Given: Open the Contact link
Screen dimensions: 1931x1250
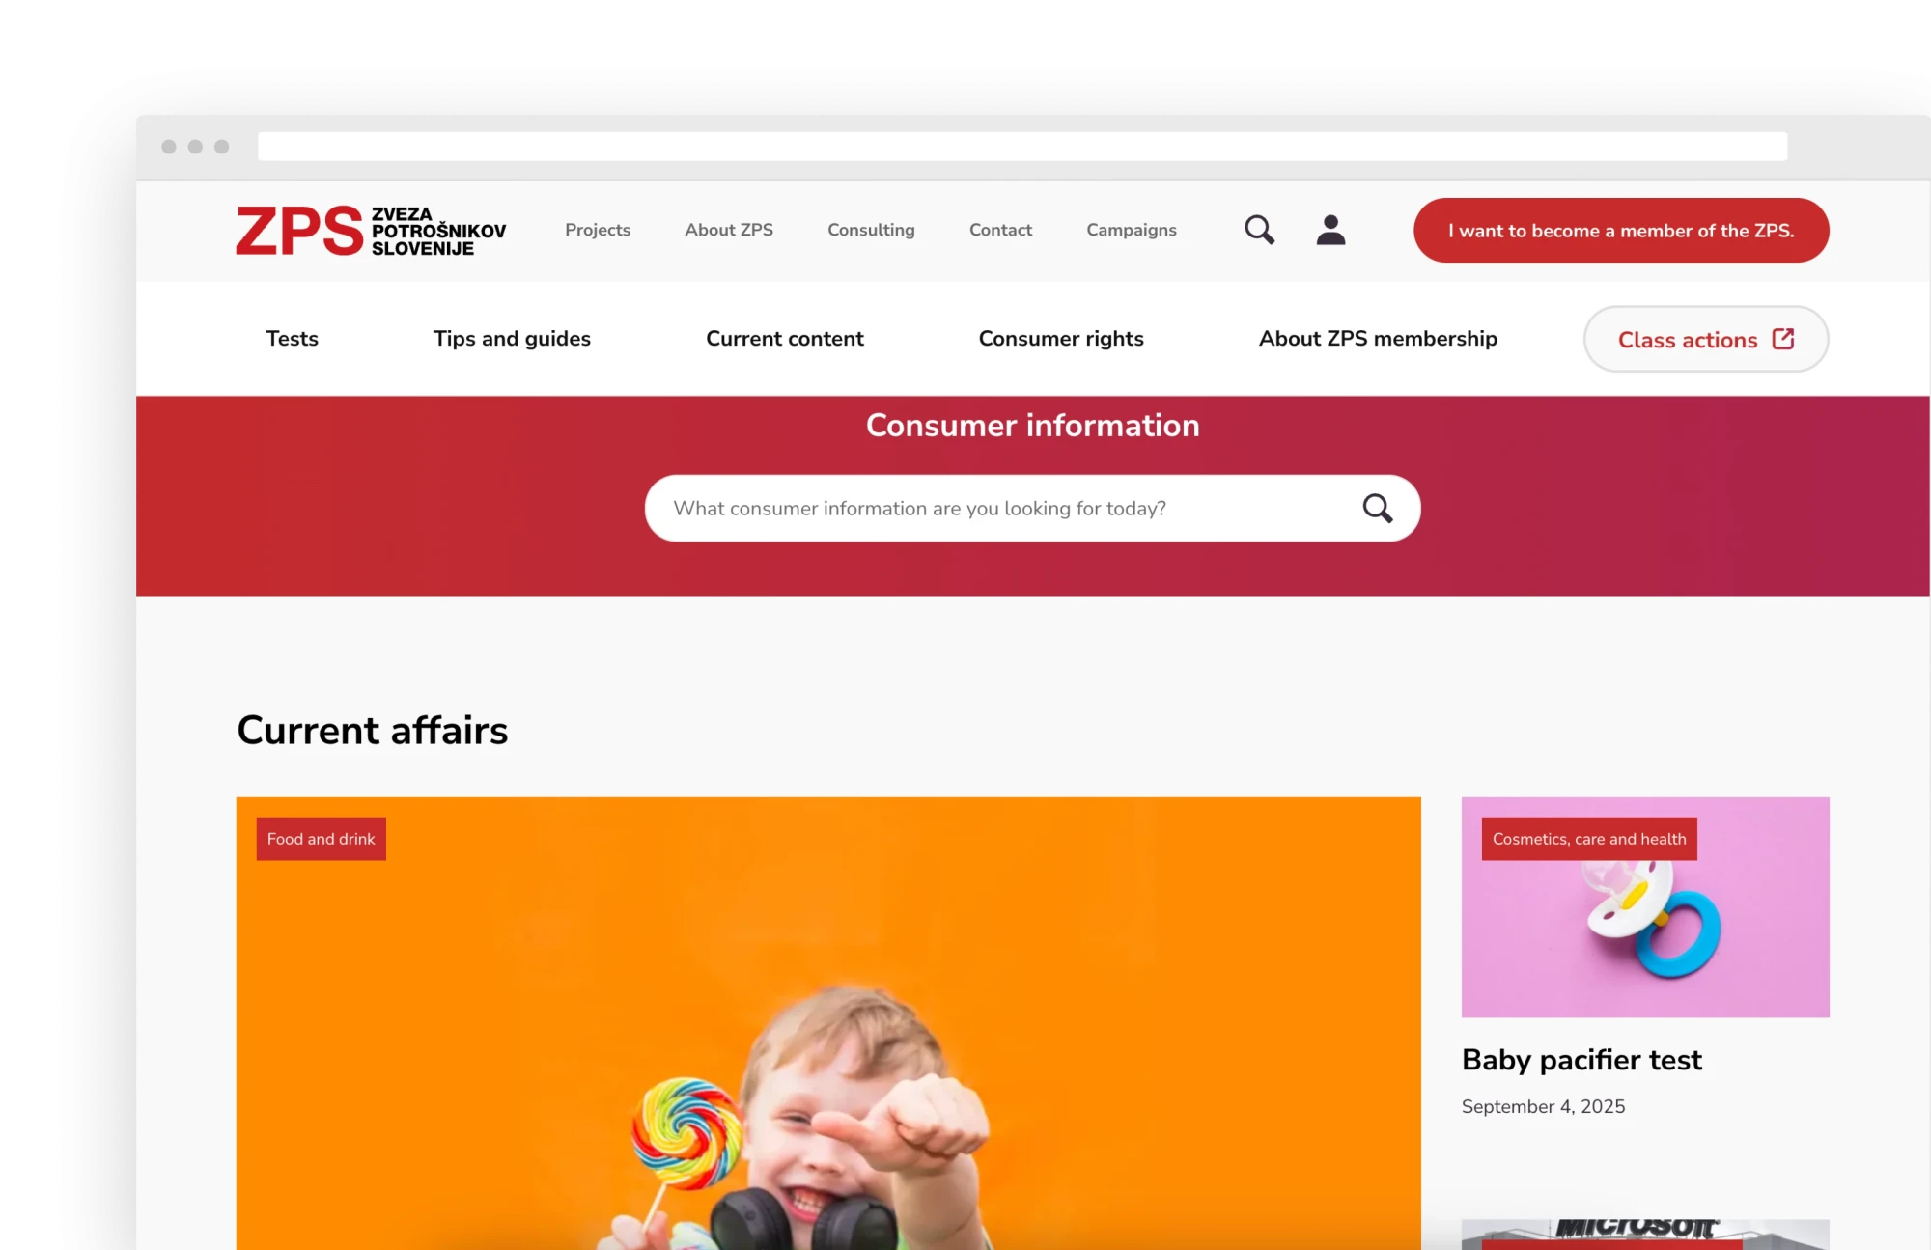Looking at the screenshot, I should coord(1000,230).
